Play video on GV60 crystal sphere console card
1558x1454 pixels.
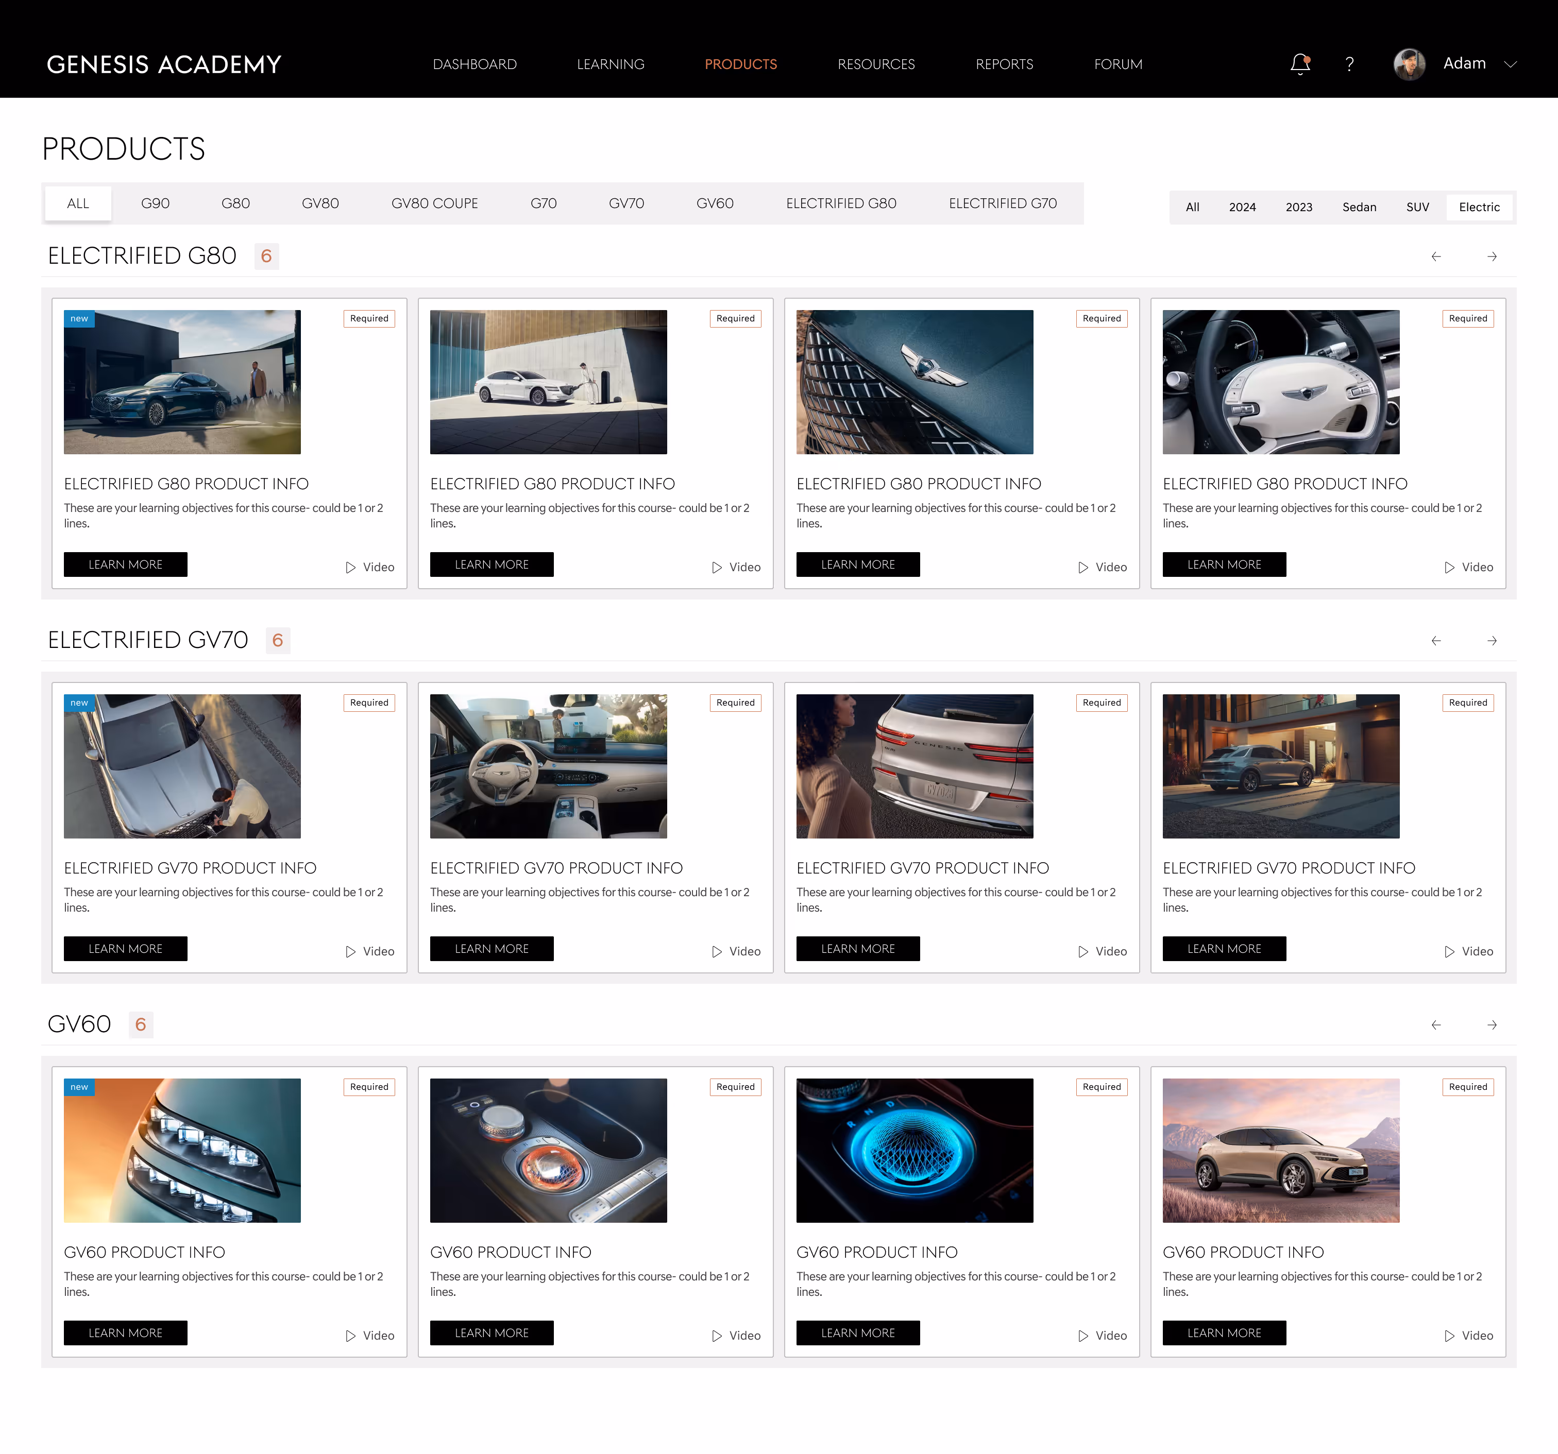point(736,1336)
